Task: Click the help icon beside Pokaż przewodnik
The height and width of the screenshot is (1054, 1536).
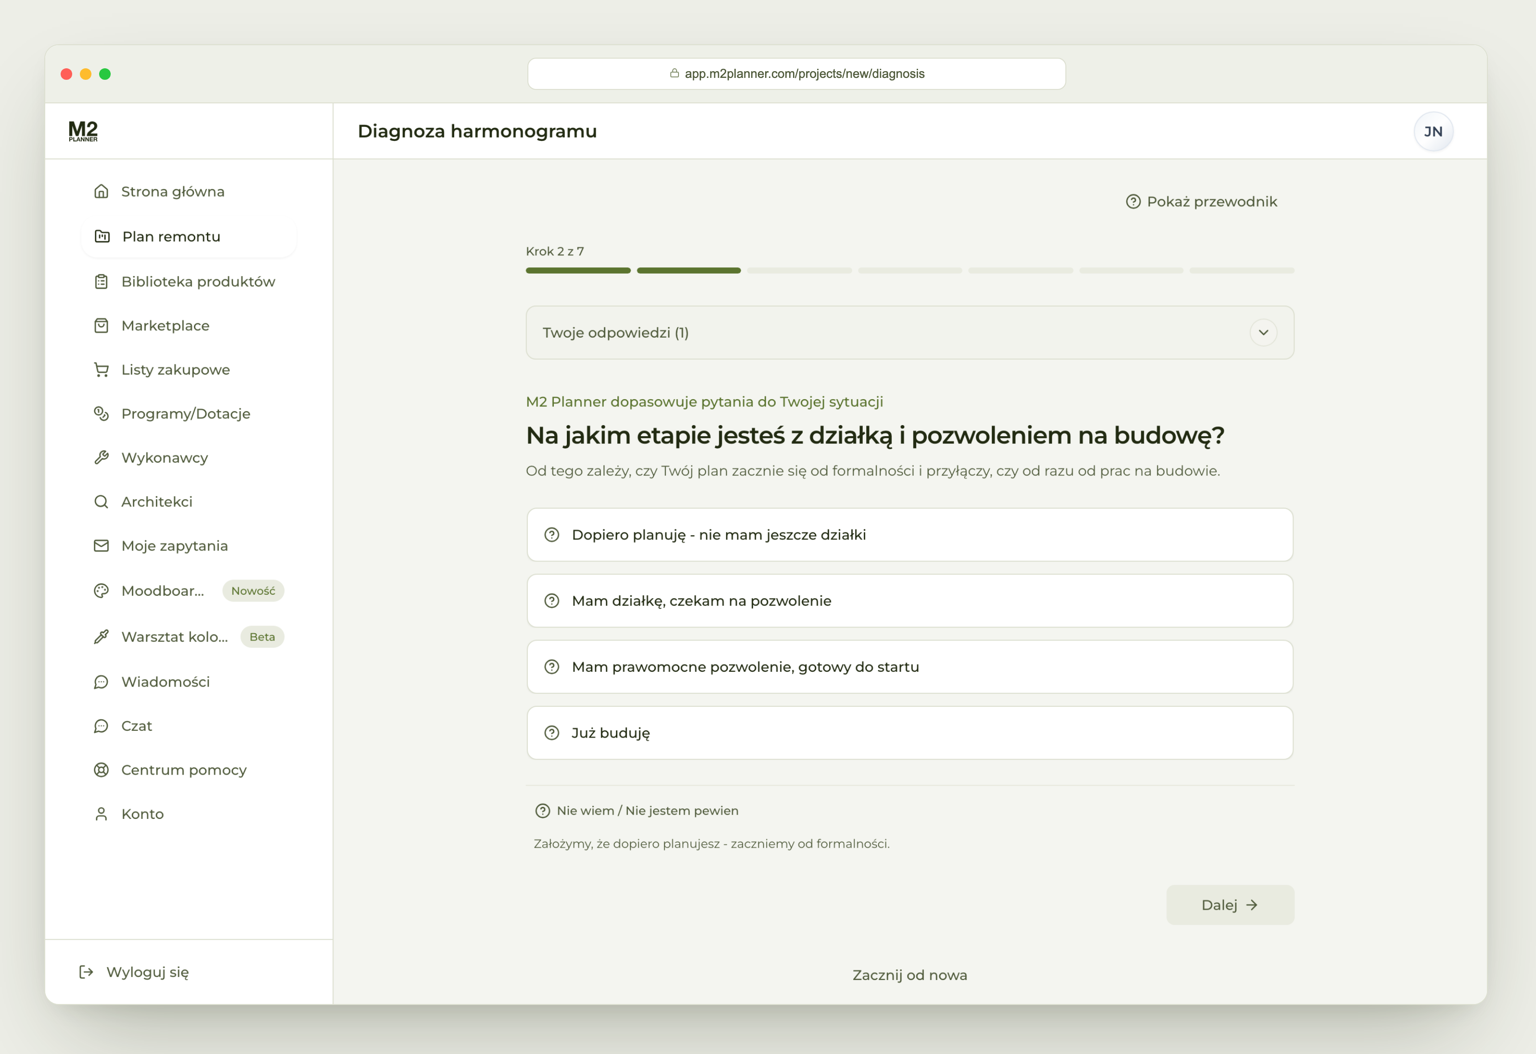Action: coord(1133,201)
